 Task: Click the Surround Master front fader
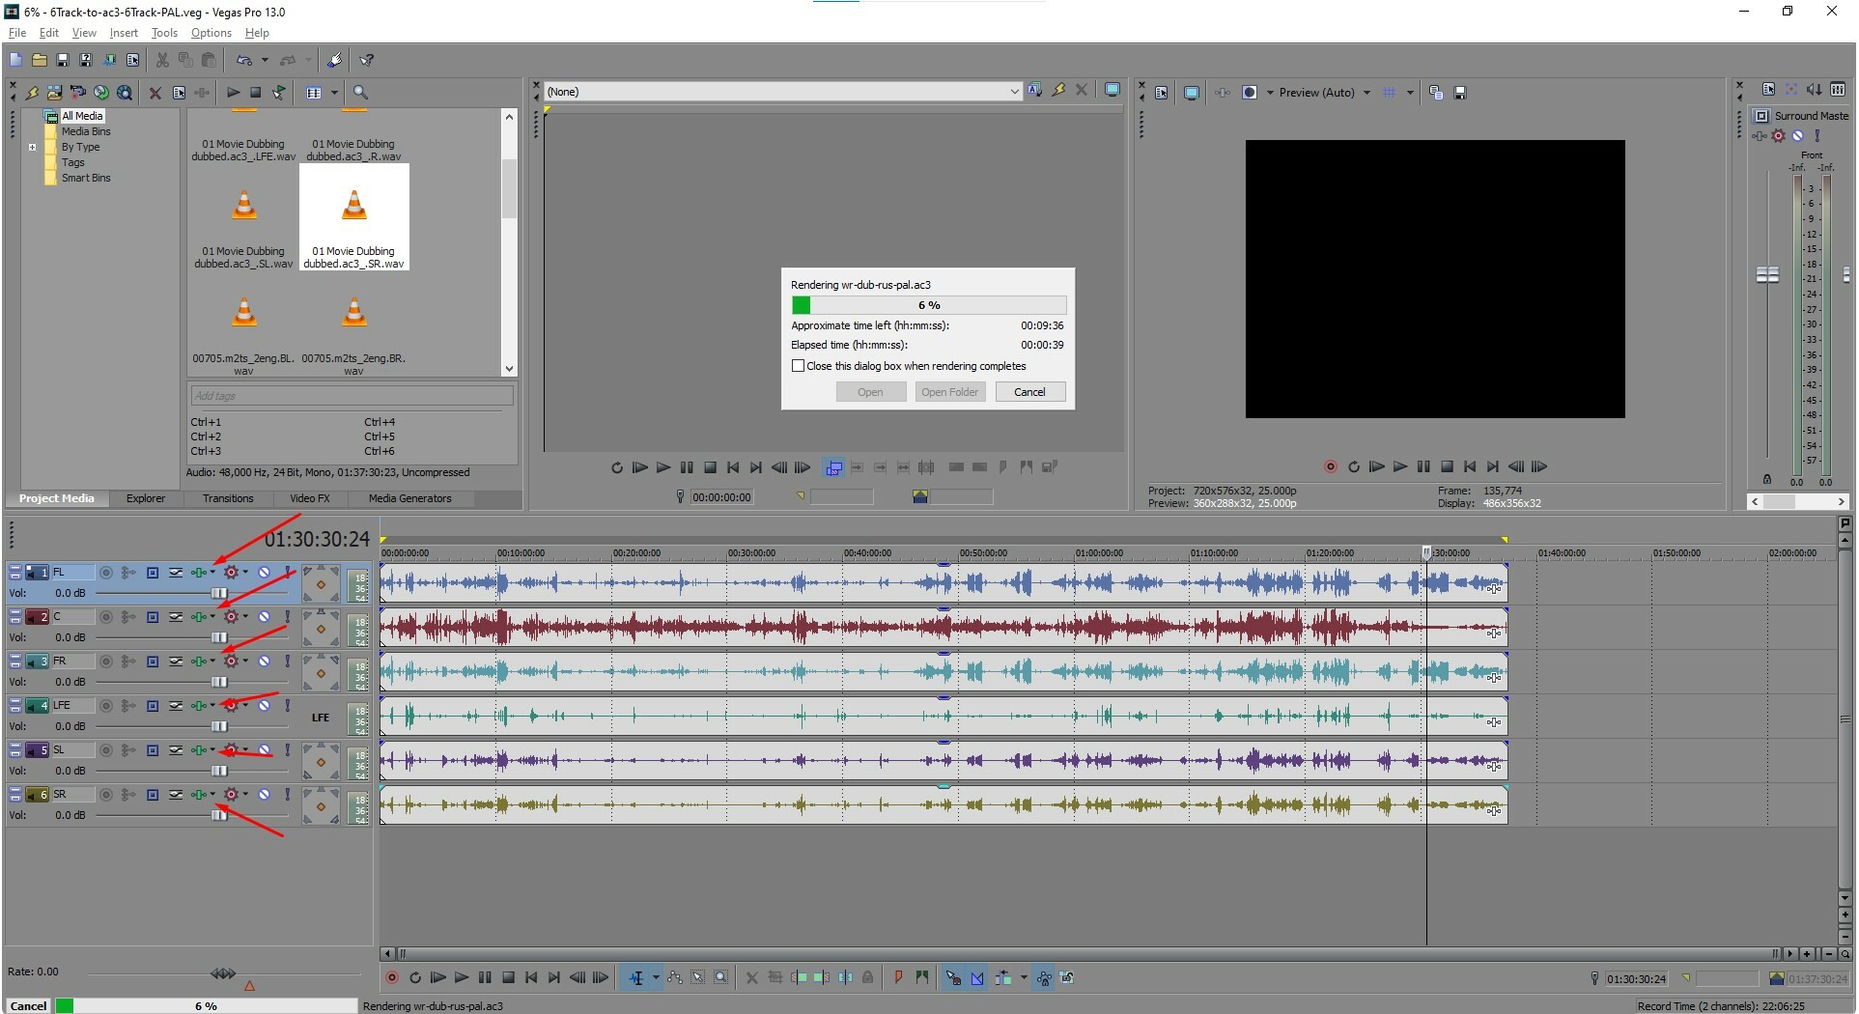pyautogui.click(x=1767, y=275)
